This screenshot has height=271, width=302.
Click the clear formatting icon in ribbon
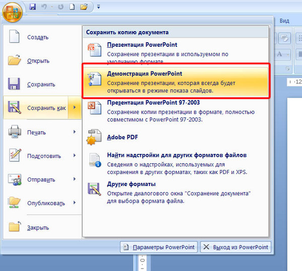284,38
